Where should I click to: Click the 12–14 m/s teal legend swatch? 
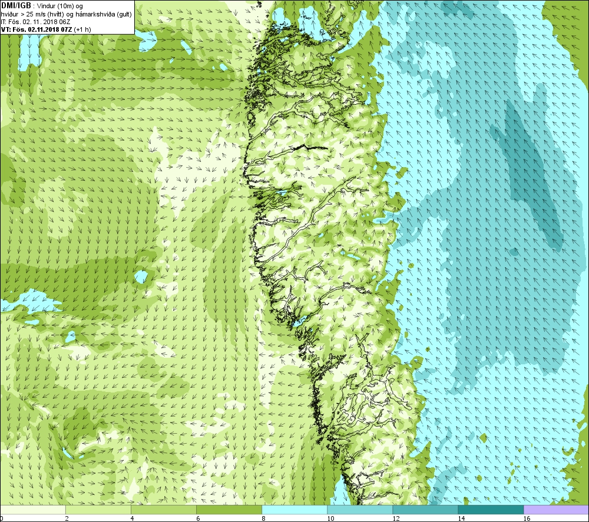425,510
